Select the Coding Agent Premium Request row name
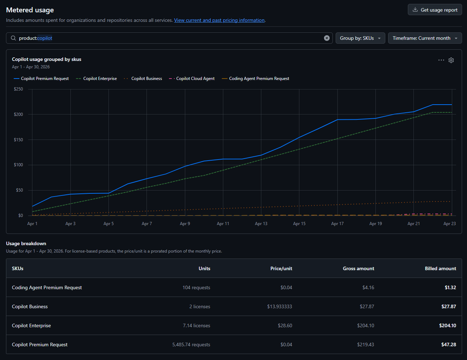This screenshot has width=467, height=360. point(47,287)
